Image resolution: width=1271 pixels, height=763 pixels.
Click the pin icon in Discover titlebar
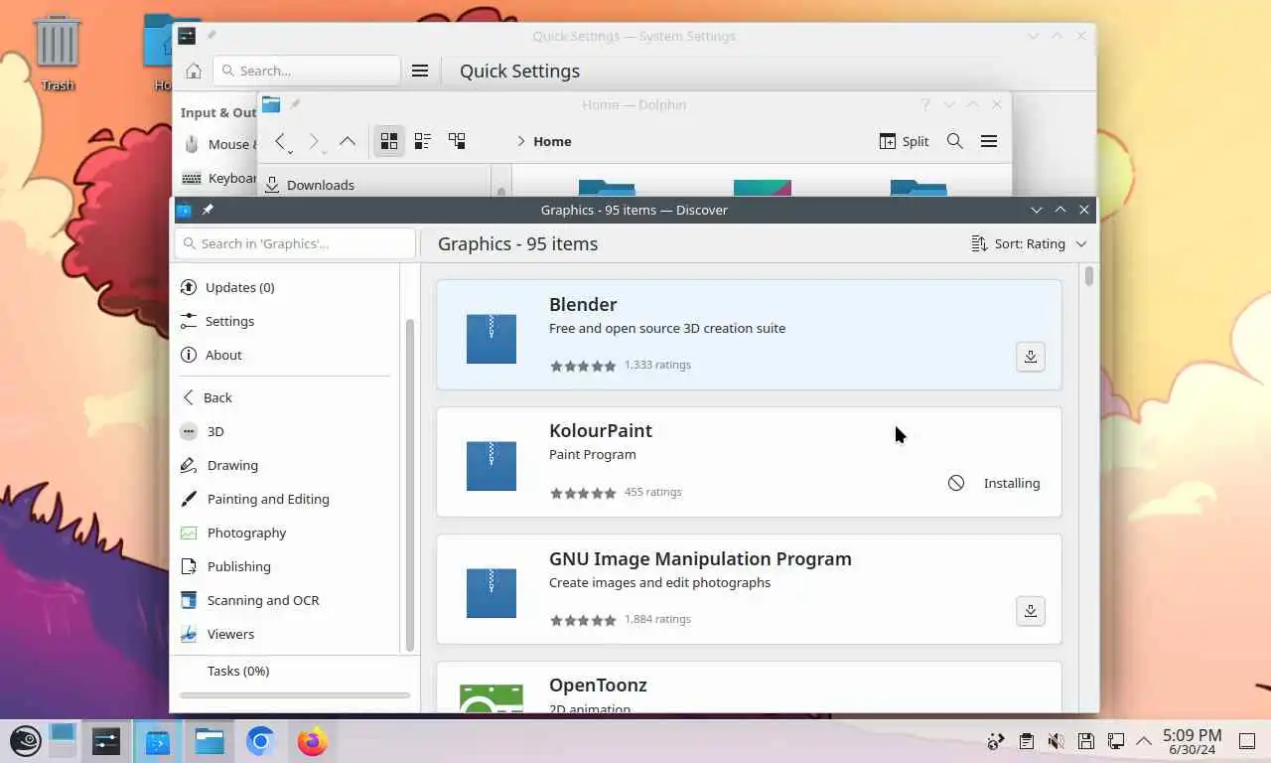(x=208, y=210)
